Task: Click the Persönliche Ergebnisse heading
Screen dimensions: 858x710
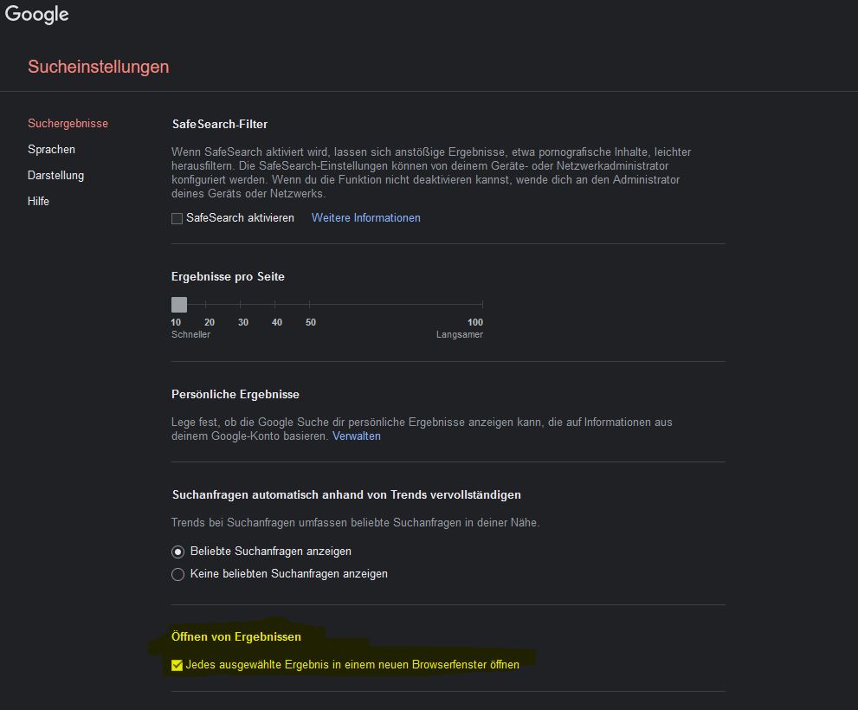Action: pos(235,394)
